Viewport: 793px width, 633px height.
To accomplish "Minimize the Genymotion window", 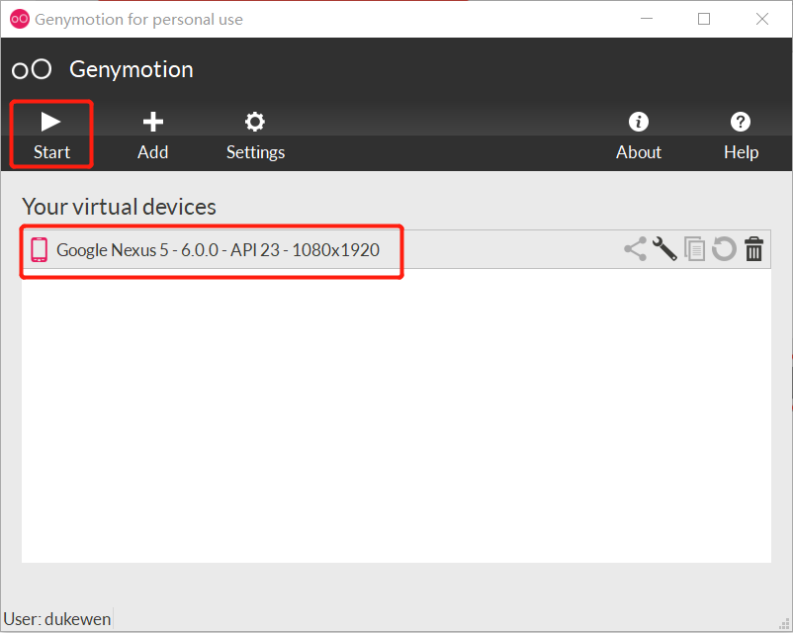I will coord(647,19).
